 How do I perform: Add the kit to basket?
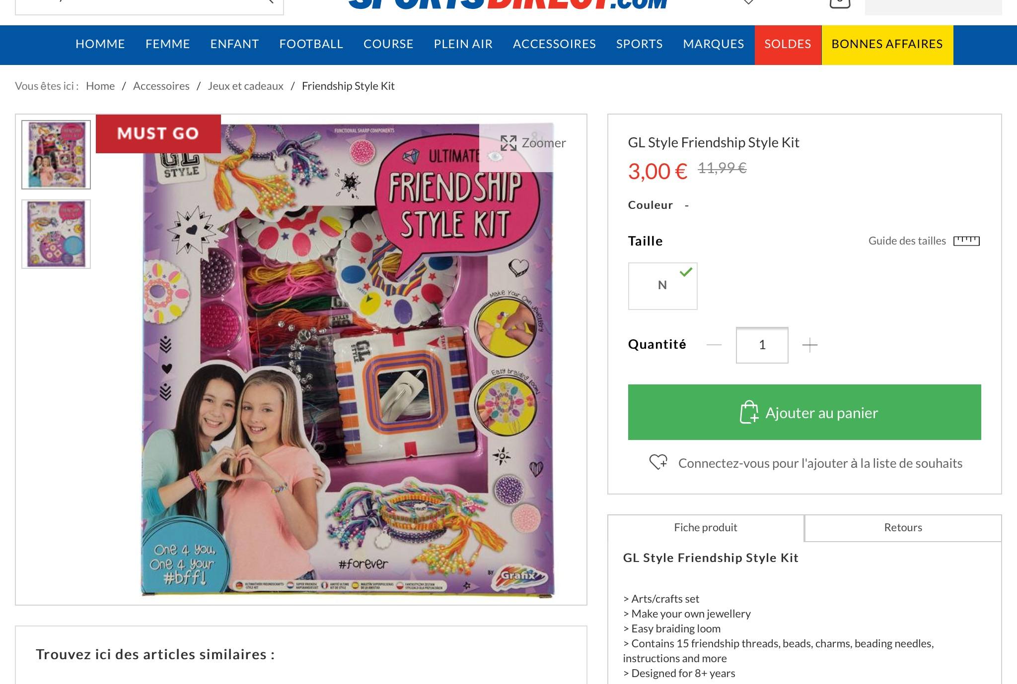tap(804, 412)
